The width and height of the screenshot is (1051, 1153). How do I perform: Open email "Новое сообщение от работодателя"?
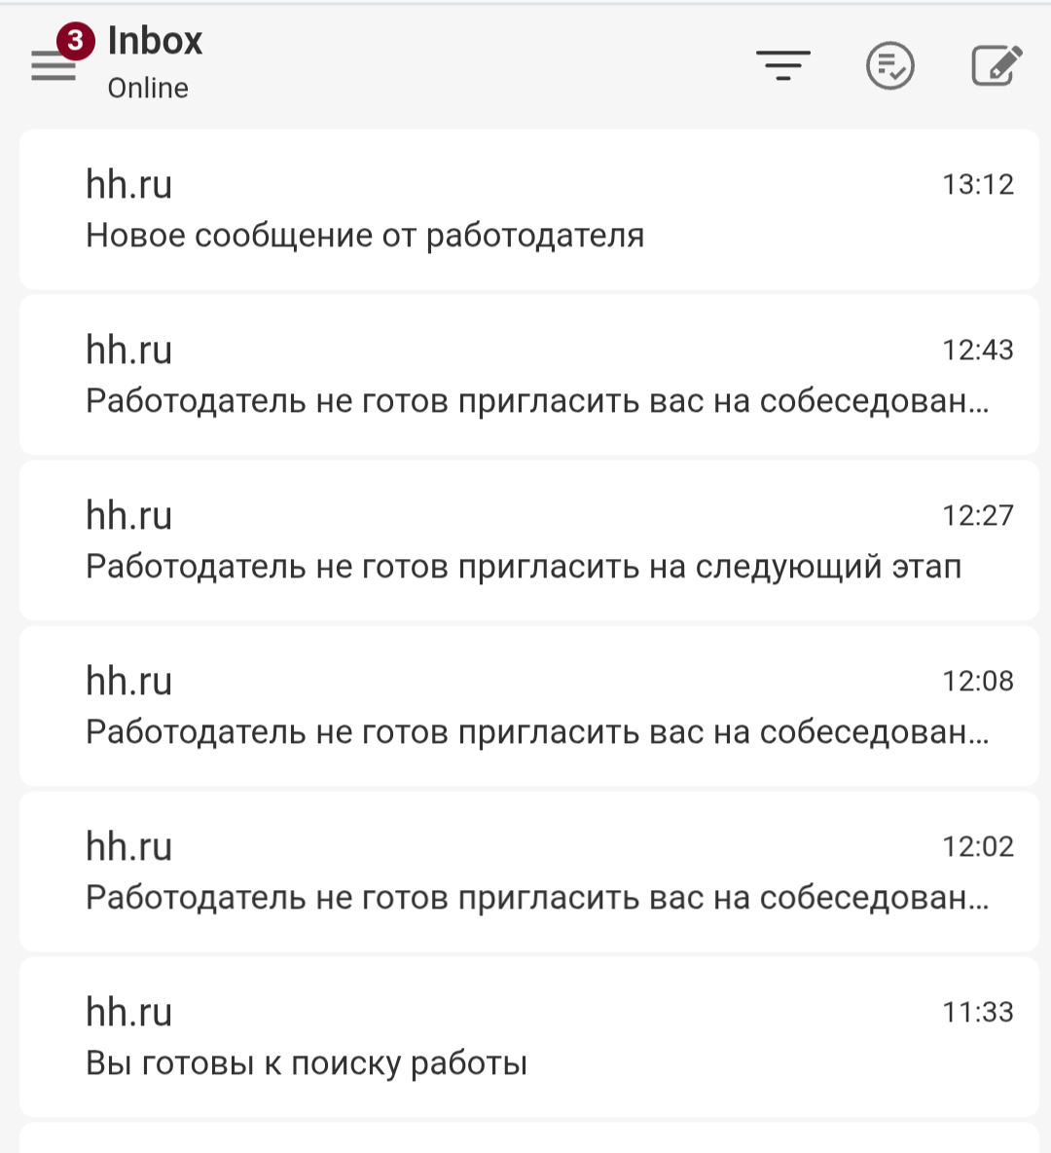pyautogui.click(x=365, y=236)
